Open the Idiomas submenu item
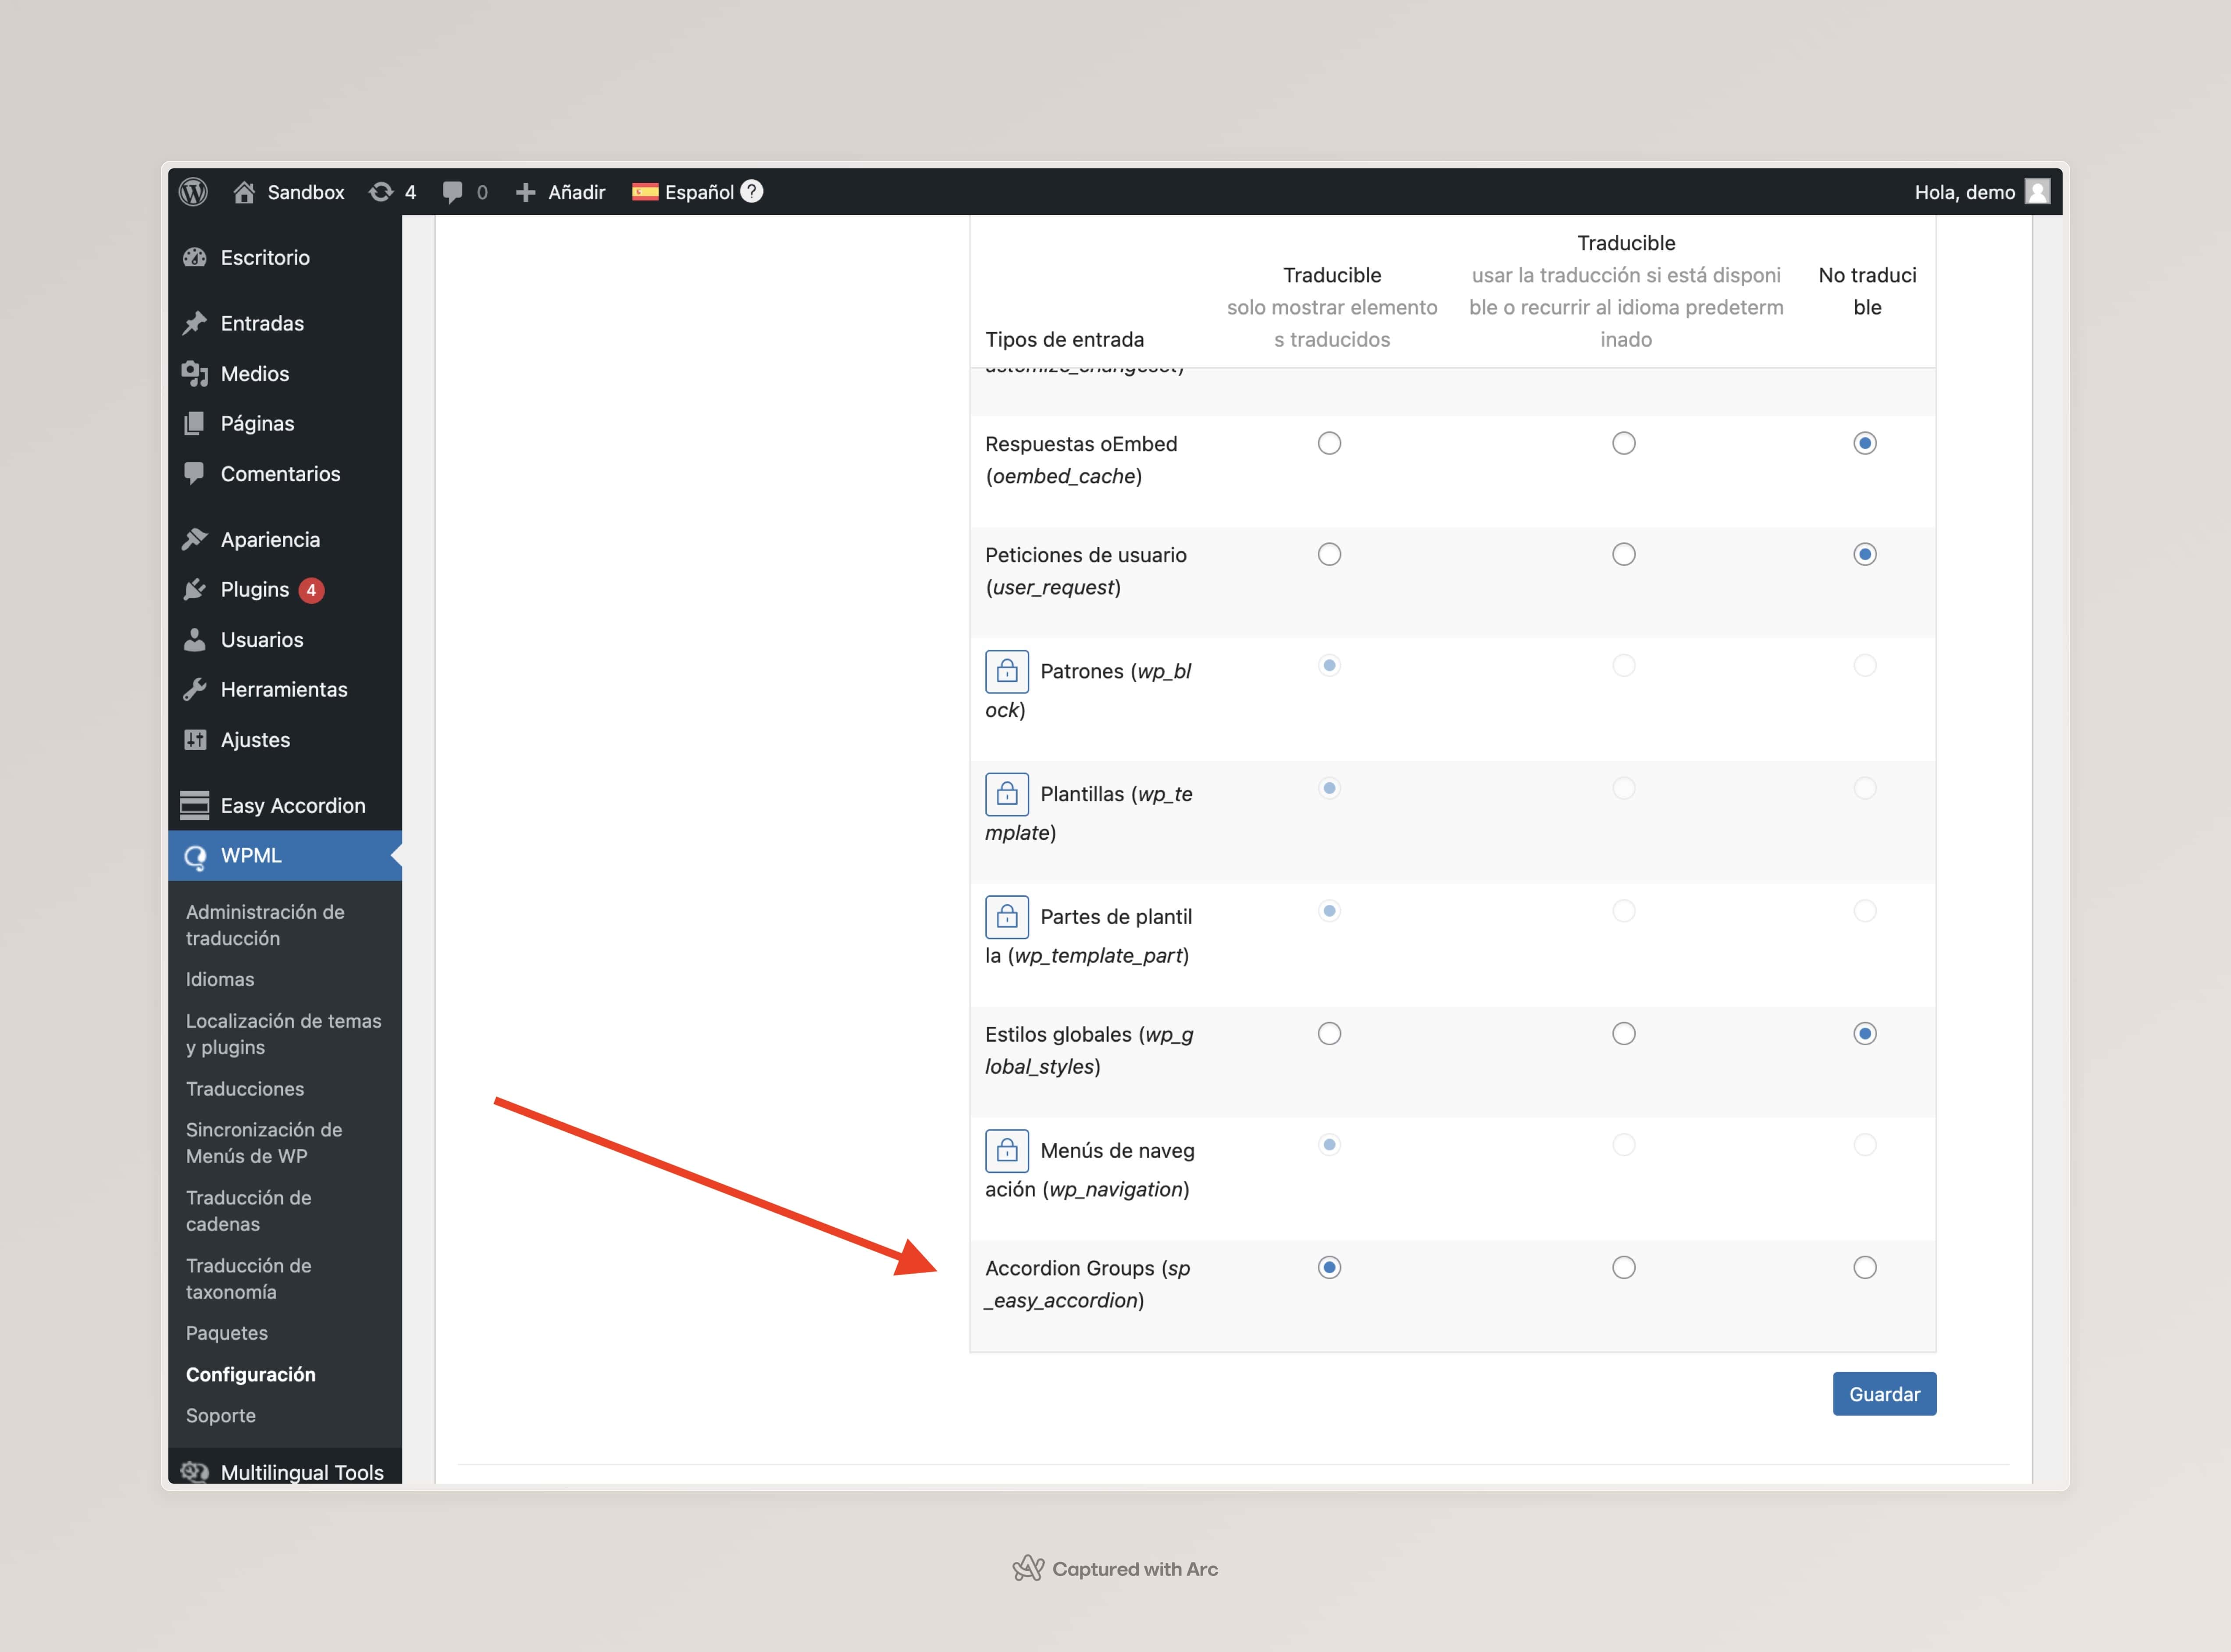 (x=220, y=979)
